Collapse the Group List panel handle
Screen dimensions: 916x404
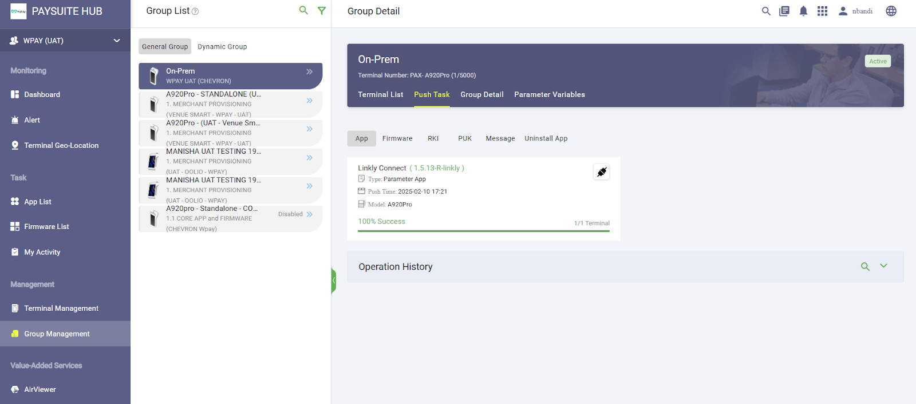click(334, 281)
